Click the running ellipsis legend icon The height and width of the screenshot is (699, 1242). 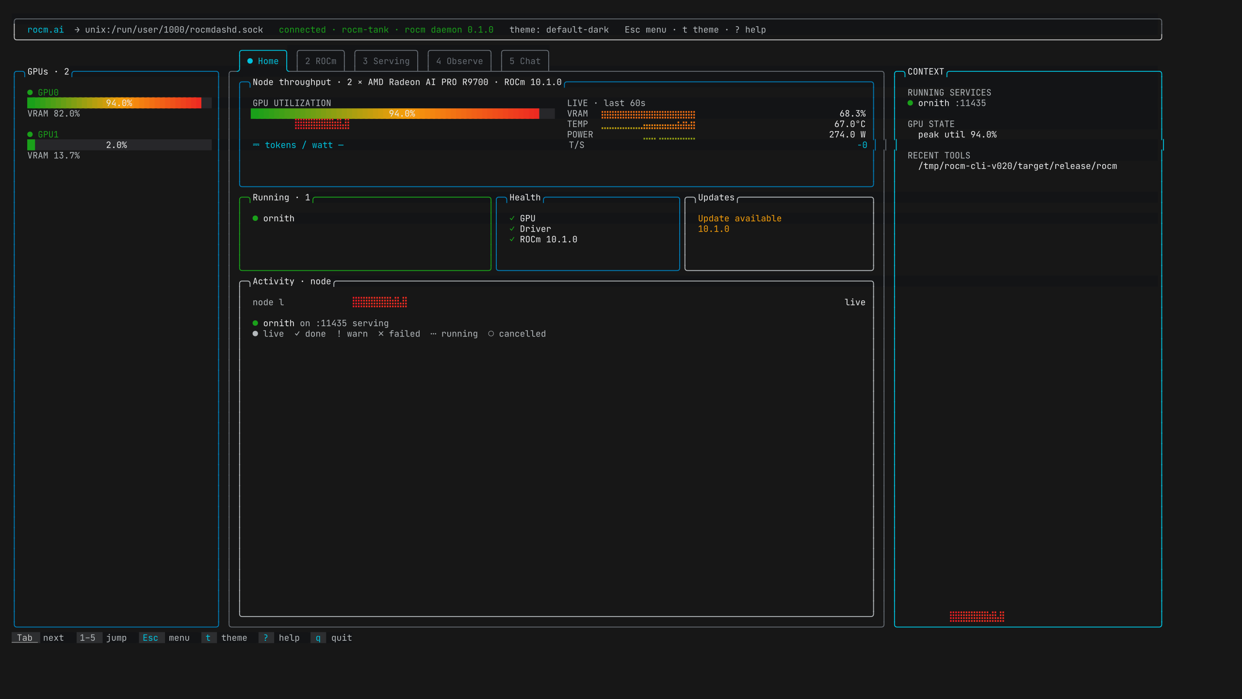point(433,334)
